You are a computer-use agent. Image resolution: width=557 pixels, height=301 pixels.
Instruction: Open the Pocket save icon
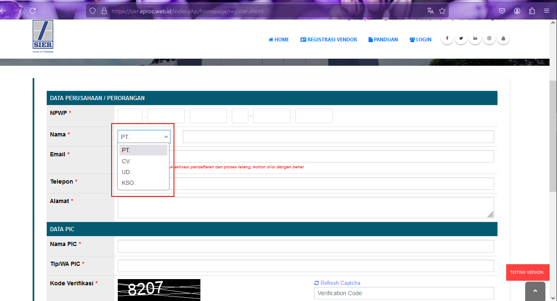pyautogui.click(x=502, y=11)
